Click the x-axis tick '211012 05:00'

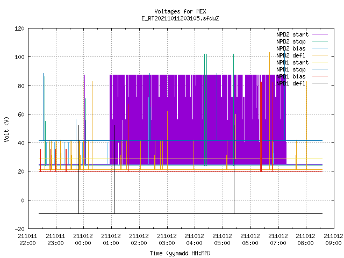tap(222, 240)
